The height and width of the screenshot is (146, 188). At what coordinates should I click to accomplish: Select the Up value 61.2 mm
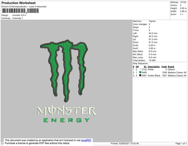[153, 39]
